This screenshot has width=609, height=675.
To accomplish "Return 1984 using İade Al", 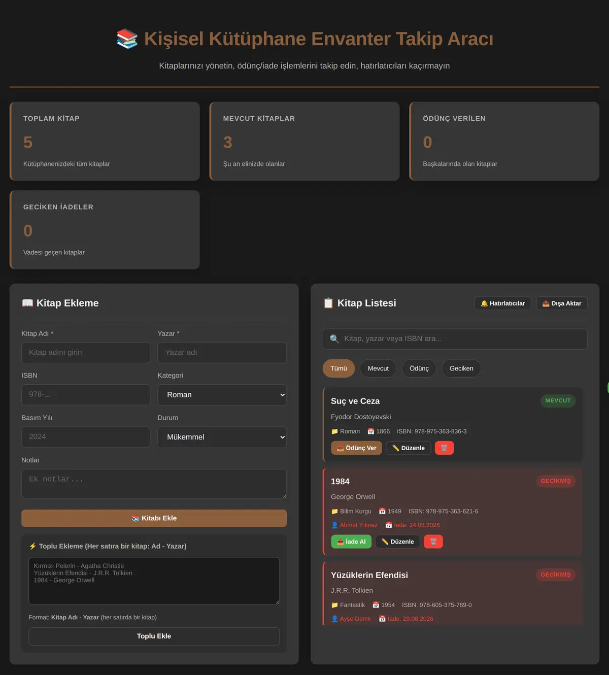I will tap(351, 542).
